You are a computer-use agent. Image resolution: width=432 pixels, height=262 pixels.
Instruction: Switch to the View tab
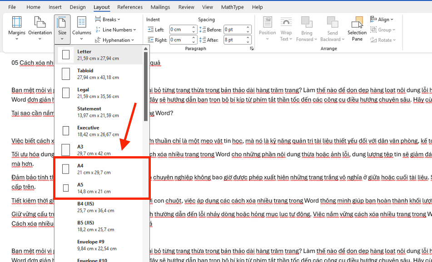[208, 7]
